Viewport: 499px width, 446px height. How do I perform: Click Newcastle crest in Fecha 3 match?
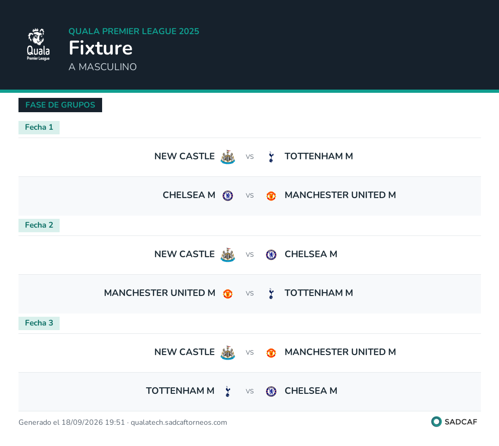click(x=228, y=353)
